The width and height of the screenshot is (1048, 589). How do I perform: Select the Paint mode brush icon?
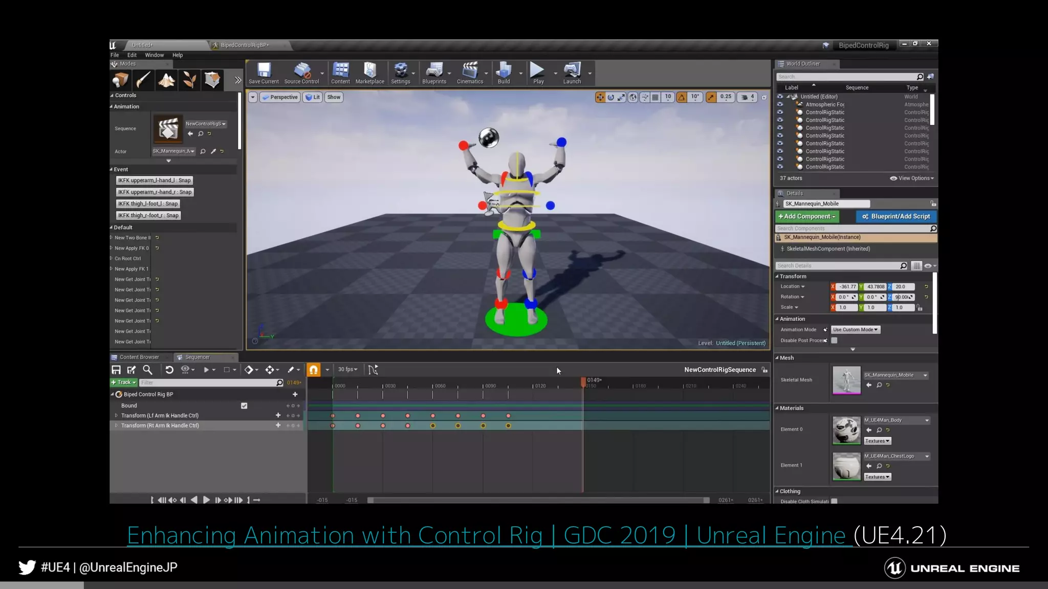143,80
